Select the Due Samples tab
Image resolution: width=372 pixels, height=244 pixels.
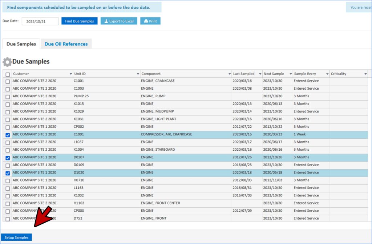21,44
